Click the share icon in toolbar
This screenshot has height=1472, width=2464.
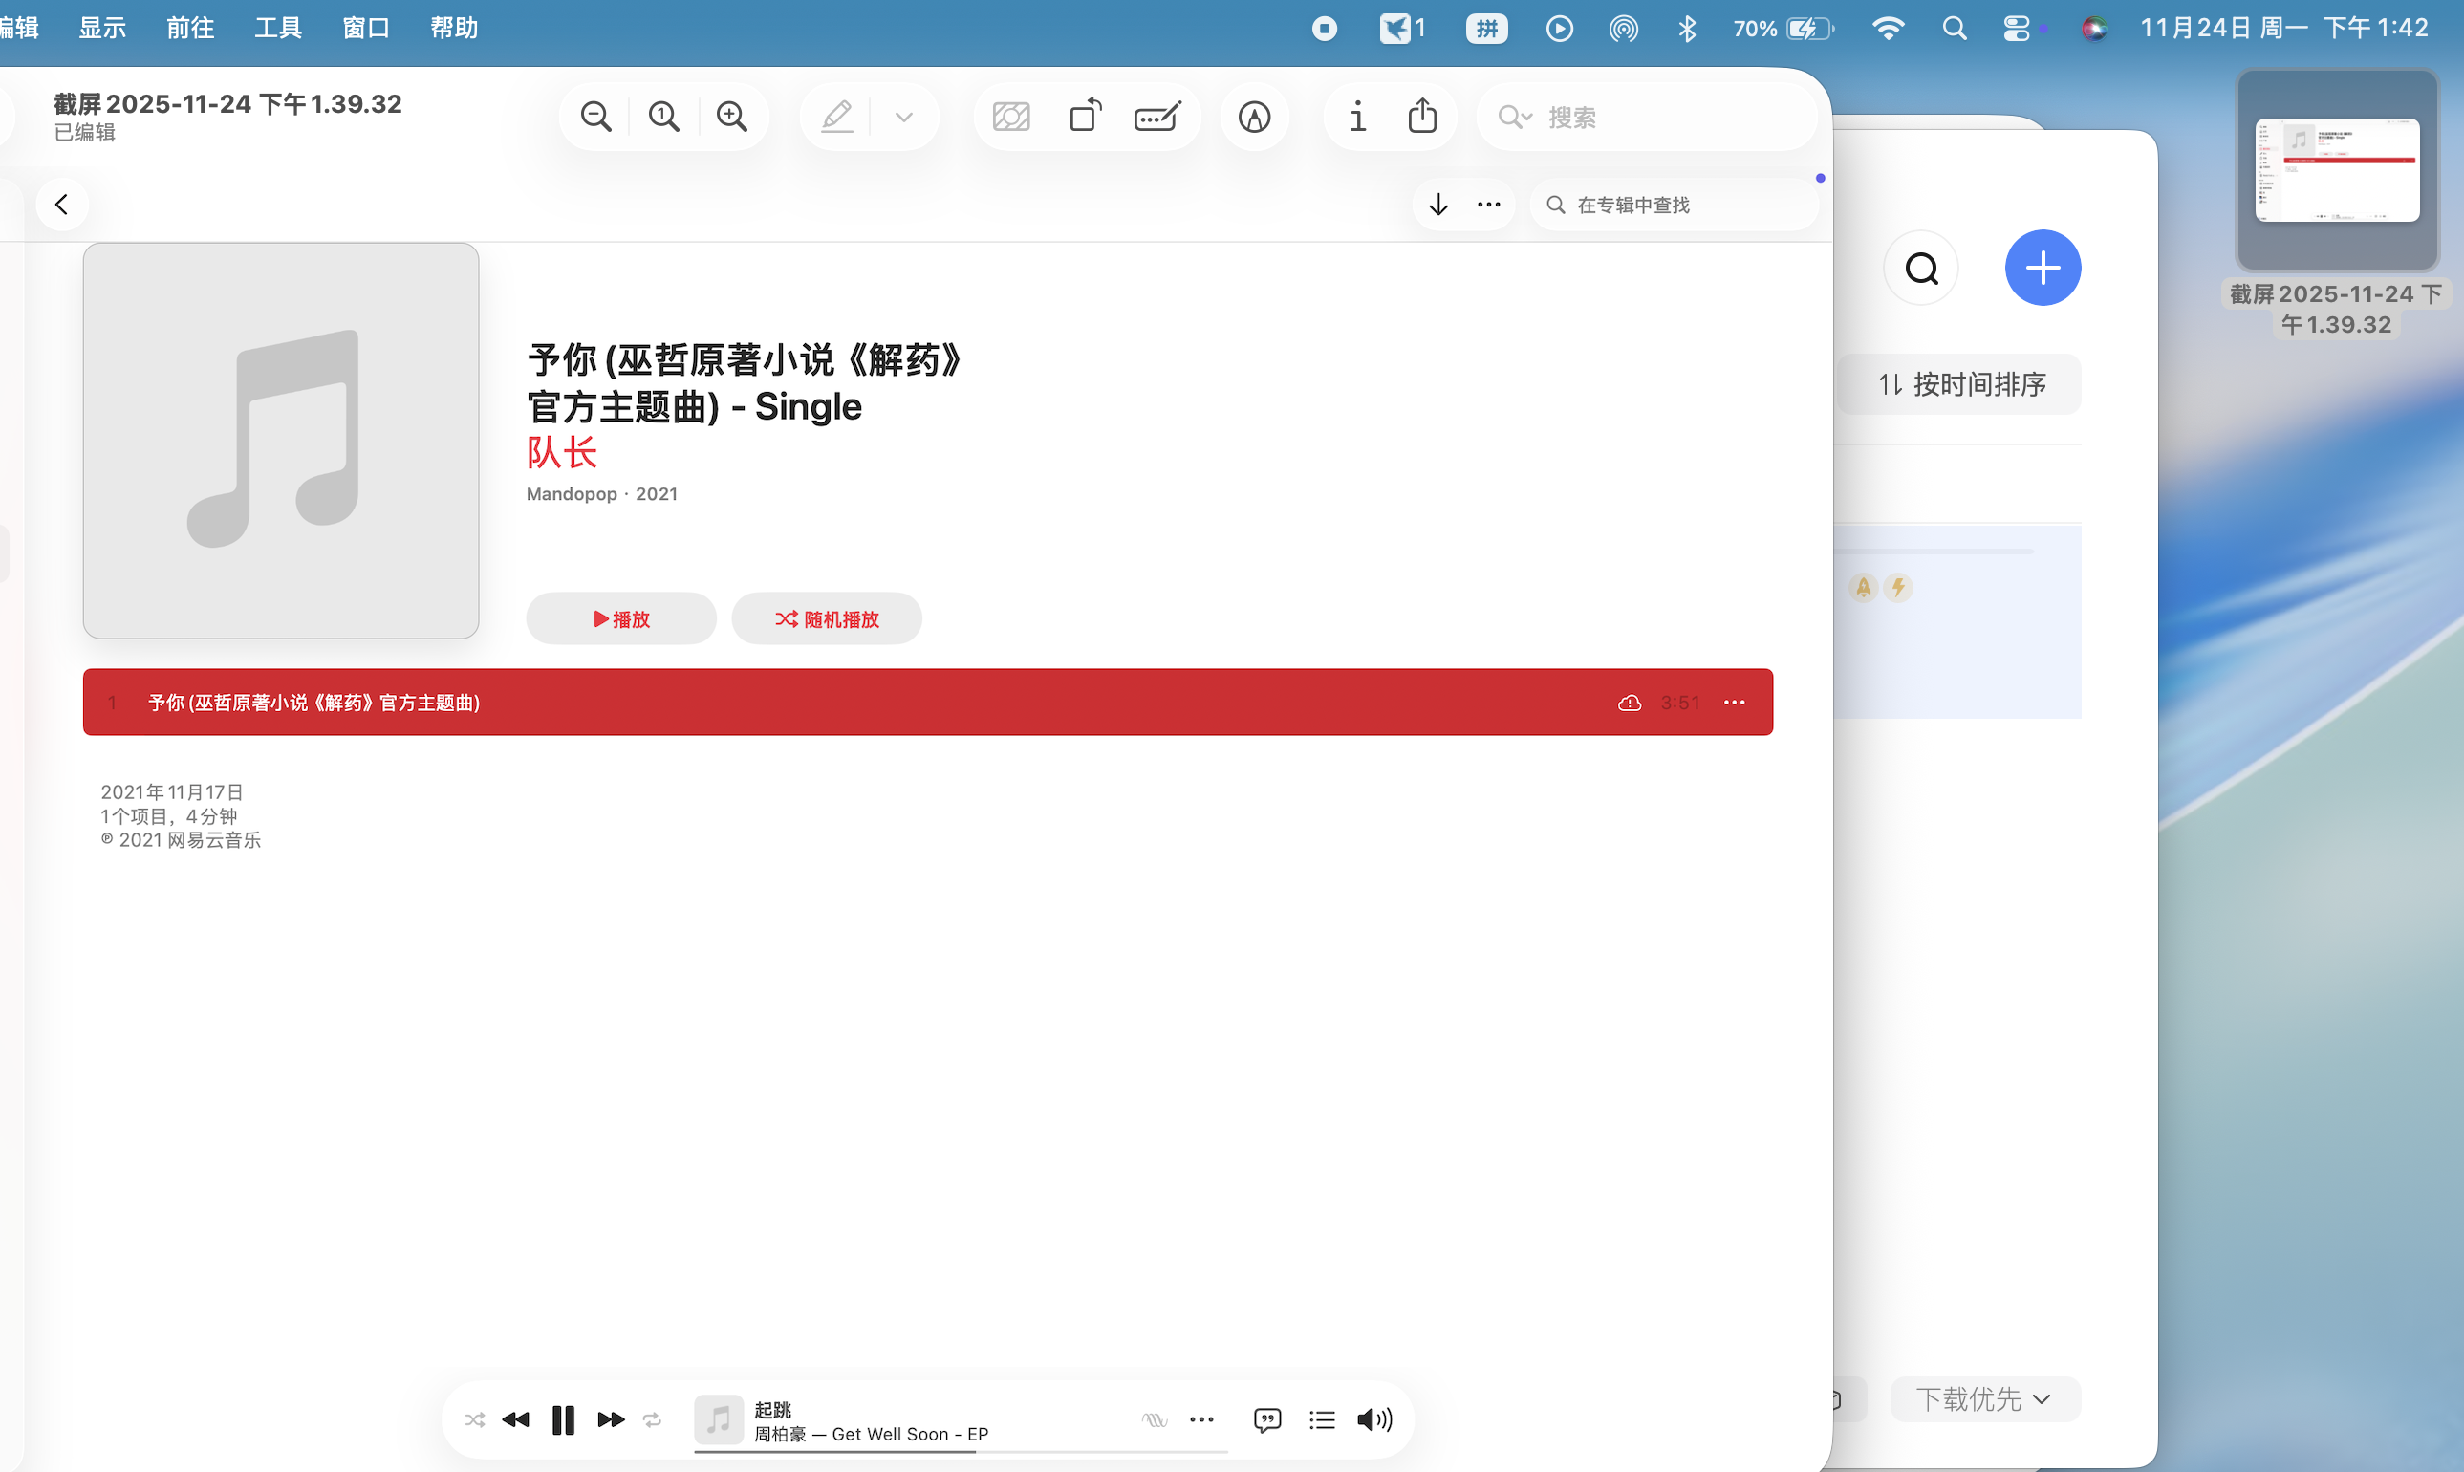click(x=1423, y=116)
